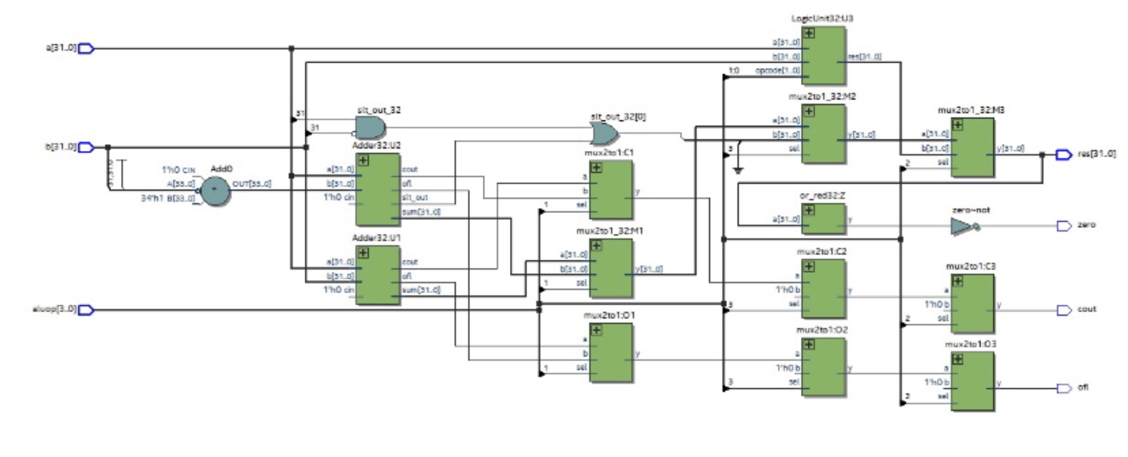Expand the mux2to1_32:M2 block
This screenshot has height=457, width=1128.
pyautogui.click(x=809, y=111)
